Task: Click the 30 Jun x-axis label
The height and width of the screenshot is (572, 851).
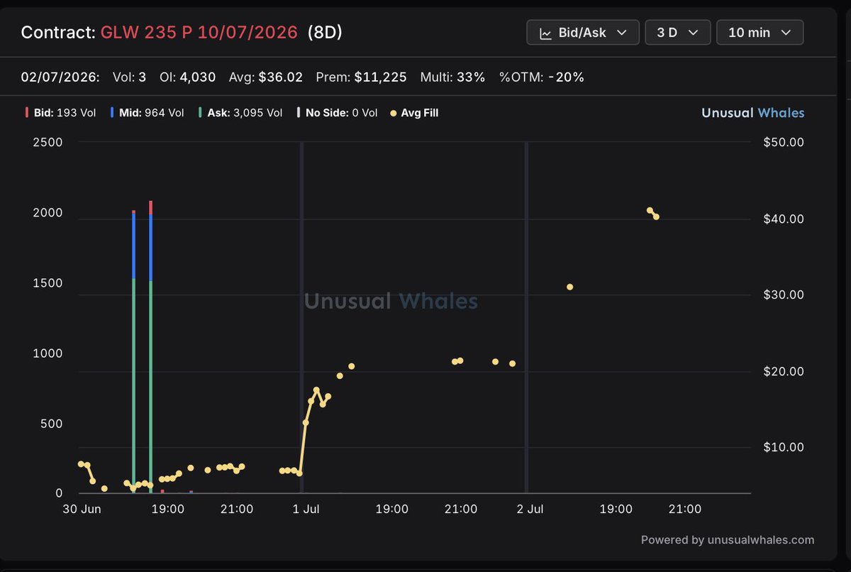Action: point(81,509)
